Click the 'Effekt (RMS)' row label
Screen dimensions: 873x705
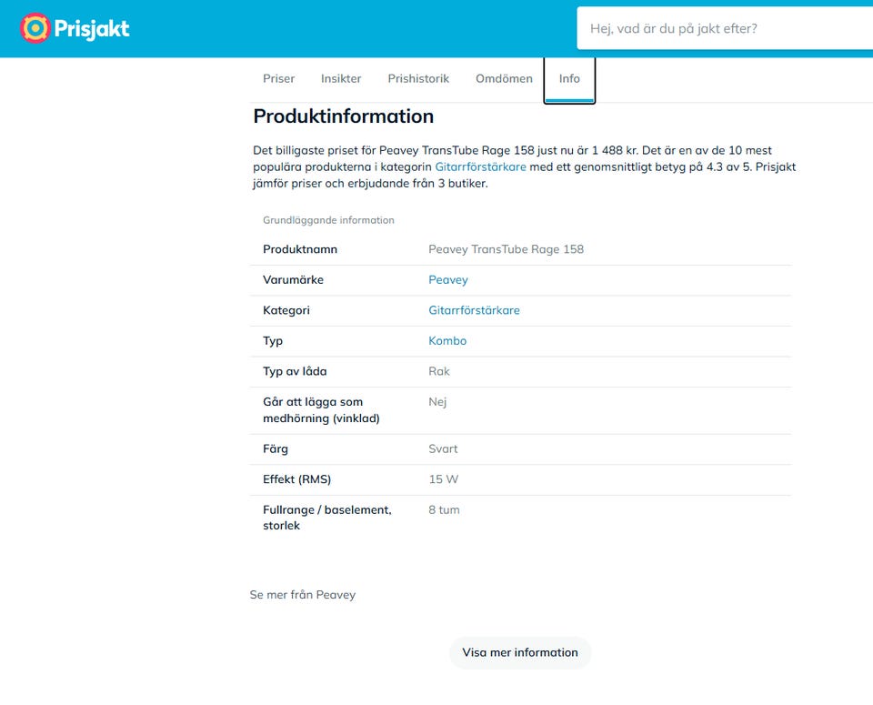(x=296, y=479)
